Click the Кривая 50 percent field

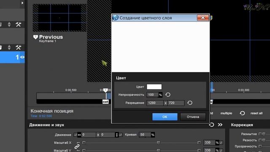145,135
